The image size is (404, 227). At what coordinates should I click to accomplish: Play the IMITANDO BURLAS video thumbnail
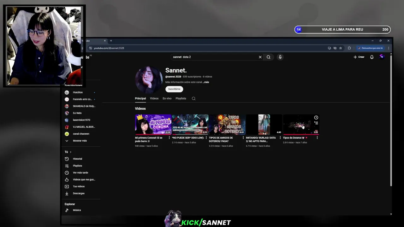tap(264, 125)
